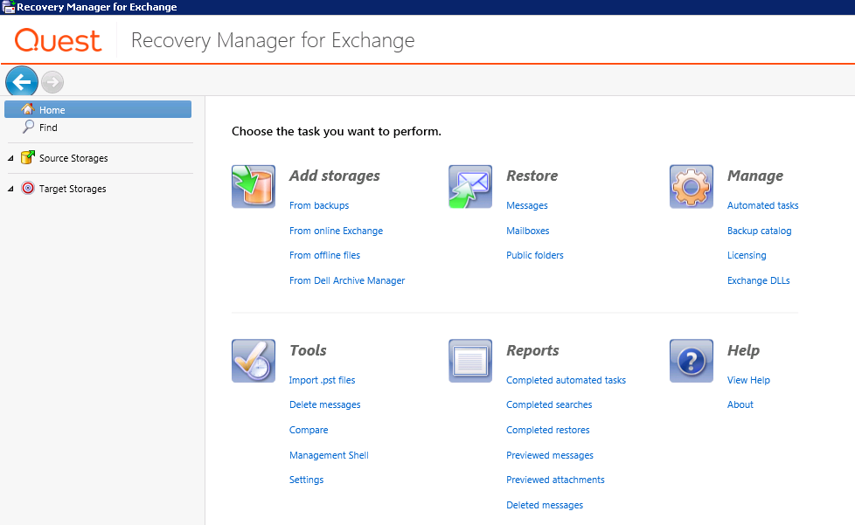Open the Mailboxes link
The image size is (855, 525).
[527, 231]
